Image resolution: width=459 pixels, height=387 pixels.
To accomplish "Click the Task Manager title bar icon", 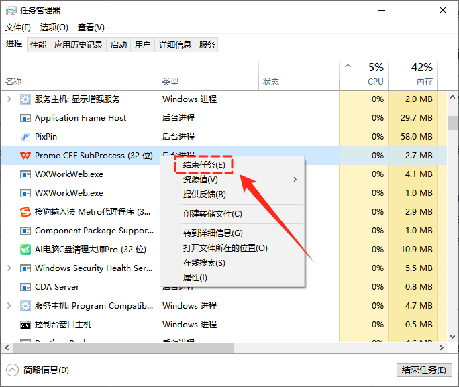I will point(11,11).
